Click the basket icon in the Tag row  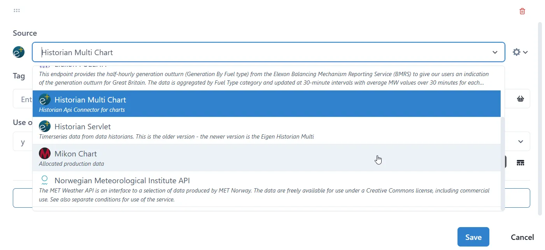[x=520, y=99]
